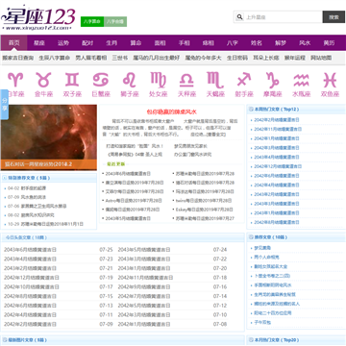Open the 风水 navigation menu item
This screenshot has height=346, width=346.
304,43
